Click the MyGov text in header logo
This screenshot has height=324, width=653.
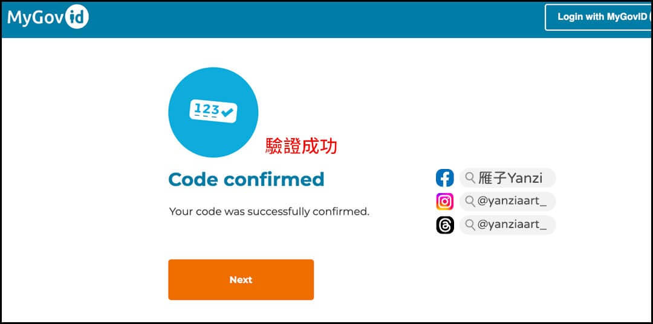tap(36, 18)
